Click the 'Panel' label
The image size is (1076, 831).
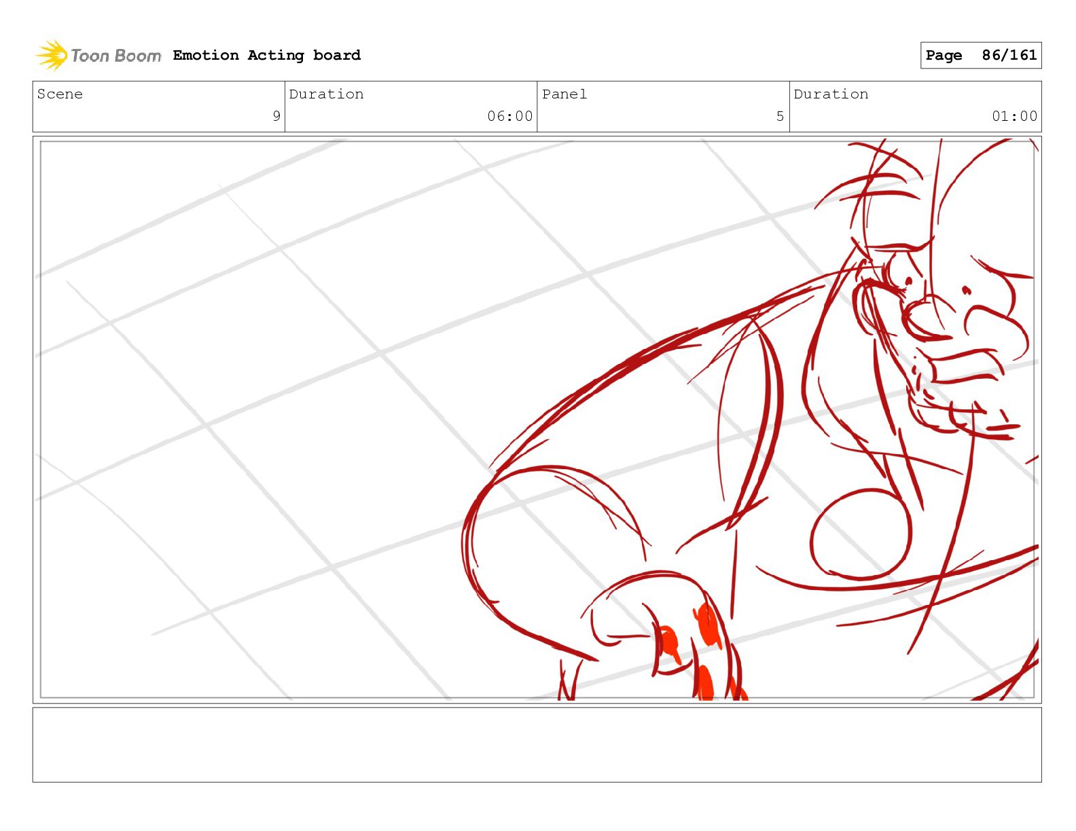pos(564,94)
